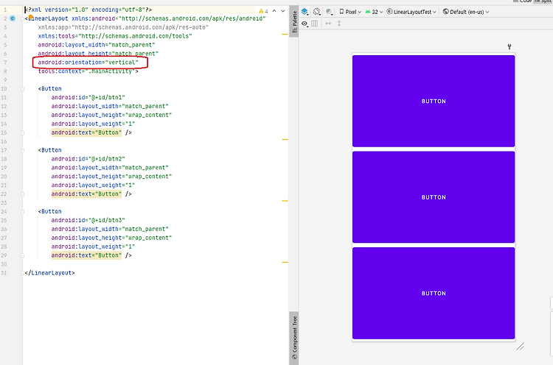Click layout_weight="1" on line 21
The image size is (553, 365).
click(93, 185)
